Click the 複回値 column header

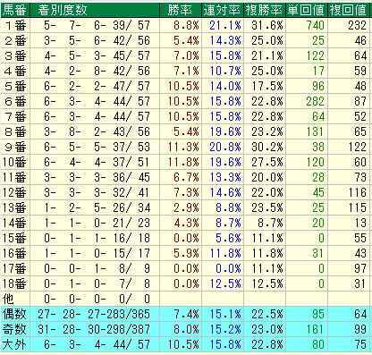click(349, 10)
